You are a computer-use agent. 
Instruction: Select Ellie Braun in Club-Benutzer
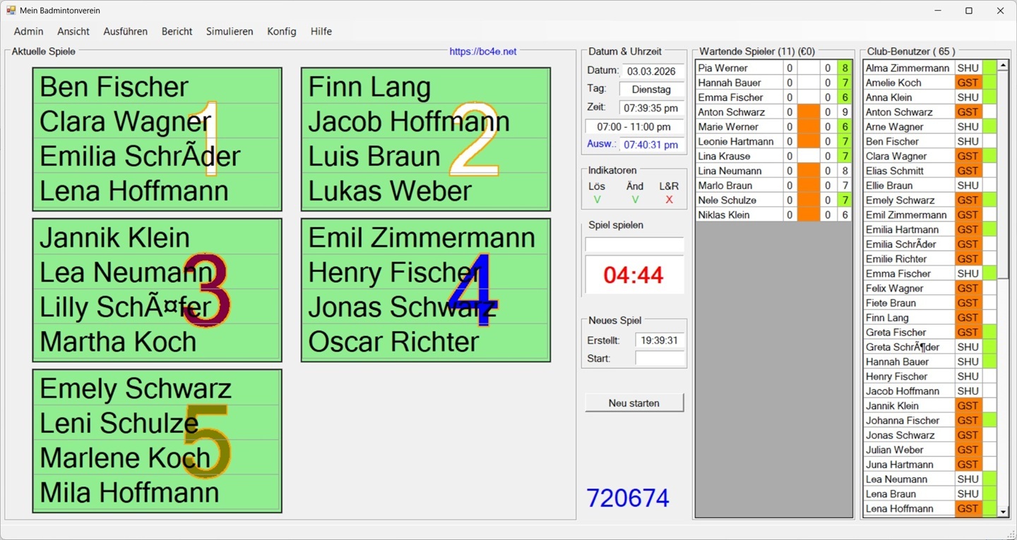pyautogui.click(x=909, y=186)
